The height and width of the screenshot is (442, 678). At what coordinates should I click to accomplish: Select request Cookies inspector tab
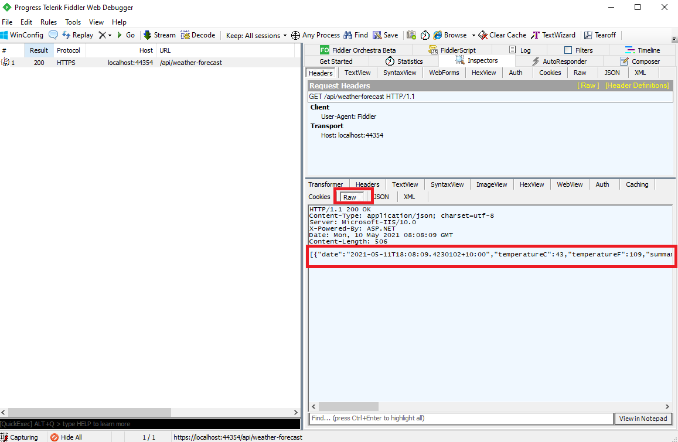[550, 73]
